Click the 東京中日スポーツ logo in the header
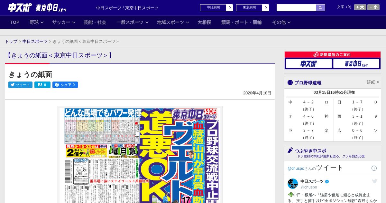386x203 pixels. coord(51,8)
